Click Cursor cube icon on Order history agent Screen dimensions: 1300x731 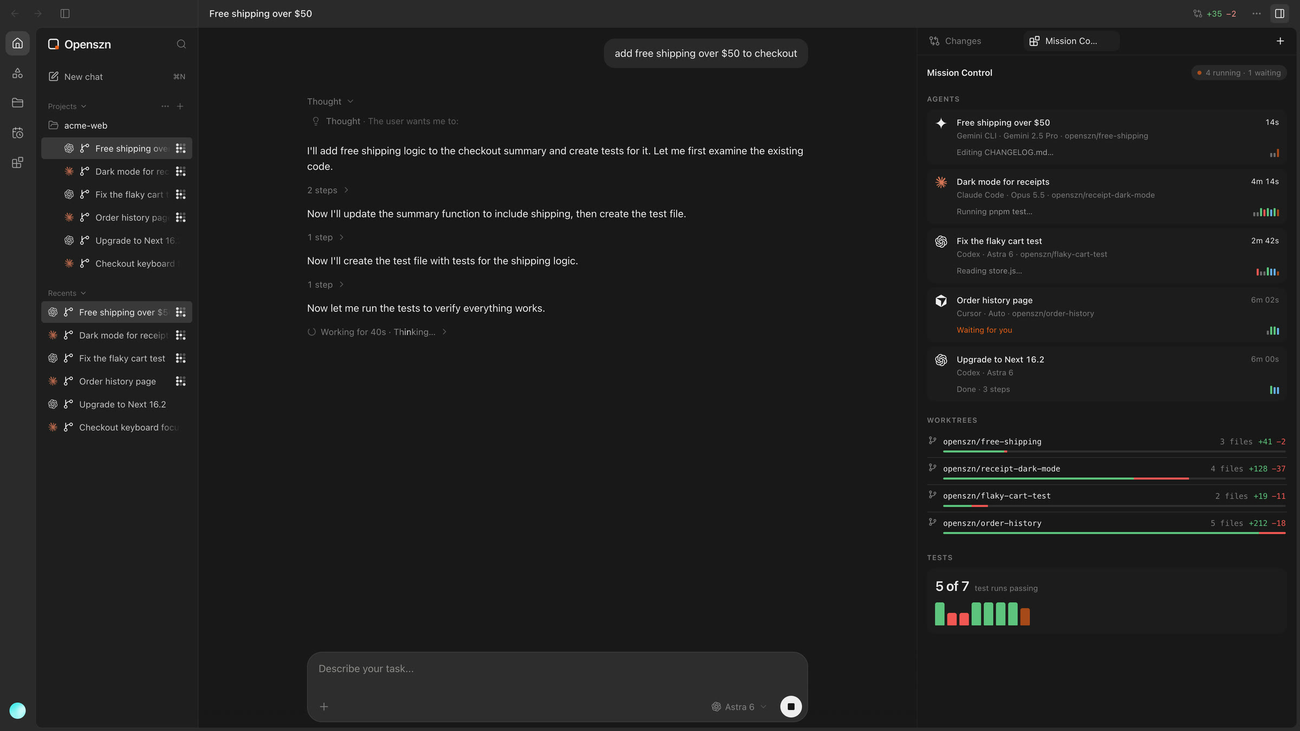pos(941,301)
